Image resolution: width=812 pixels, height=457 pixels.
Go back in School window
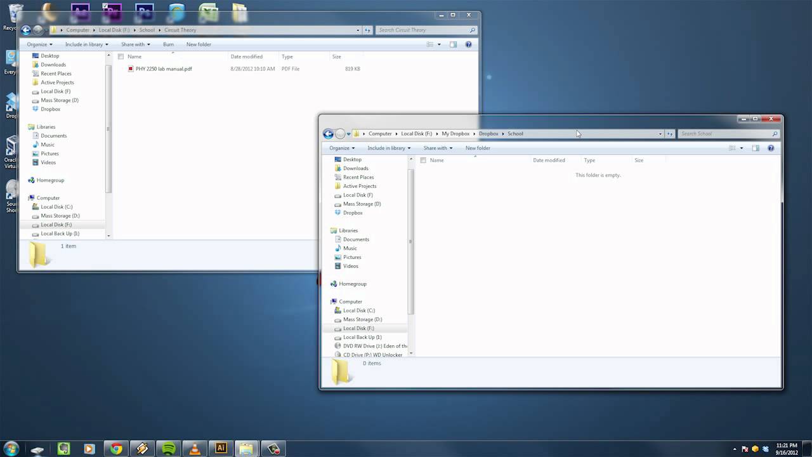[x=328, y=133]
